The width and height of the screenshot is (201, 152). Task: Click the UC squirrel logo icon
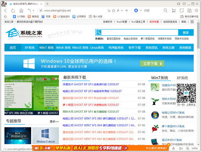4,4
